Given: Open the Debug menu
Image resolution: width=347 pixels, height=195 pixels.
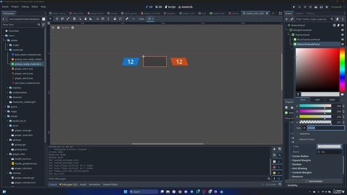Looking at the screenshot, I should (25, 6).
